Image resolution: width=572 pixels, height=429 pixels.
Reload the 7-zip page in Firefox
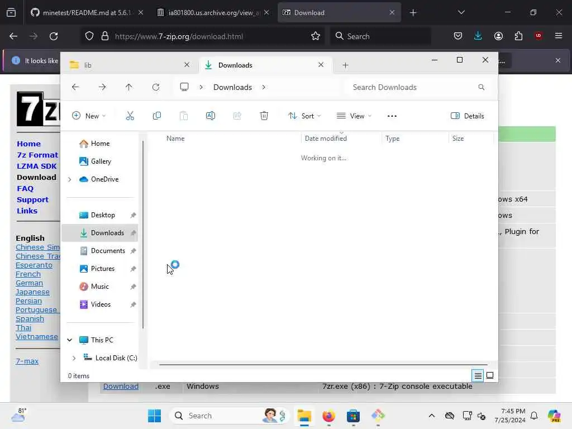coord(54,36)
